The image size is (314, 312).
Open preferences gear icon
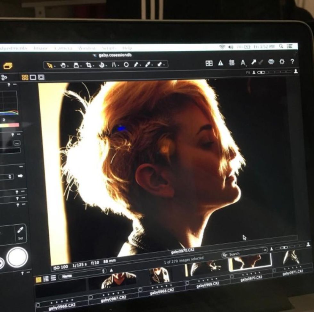coord(282,62)
